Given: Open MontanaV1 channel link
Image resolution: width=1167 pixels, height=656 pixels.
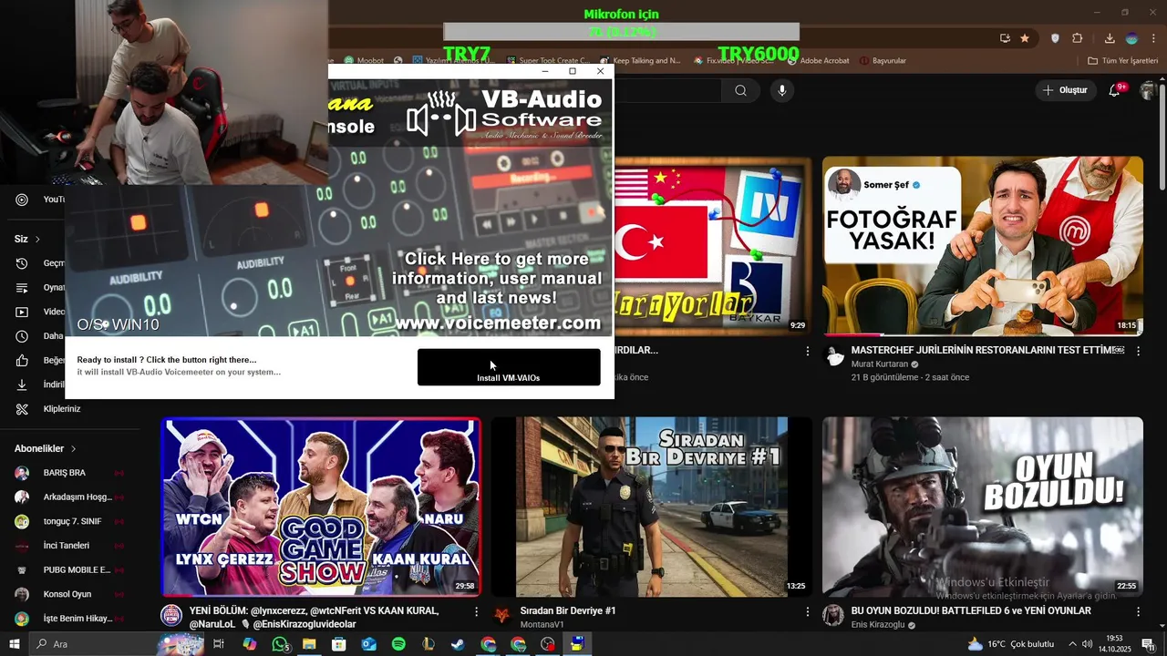Looking at the screenshot, I should click(542, 625).
